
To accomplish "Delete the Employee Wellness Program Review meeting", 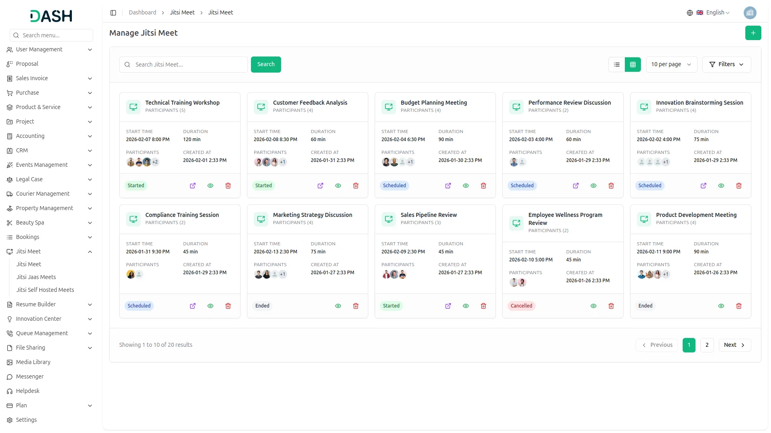I will (611, 306).
